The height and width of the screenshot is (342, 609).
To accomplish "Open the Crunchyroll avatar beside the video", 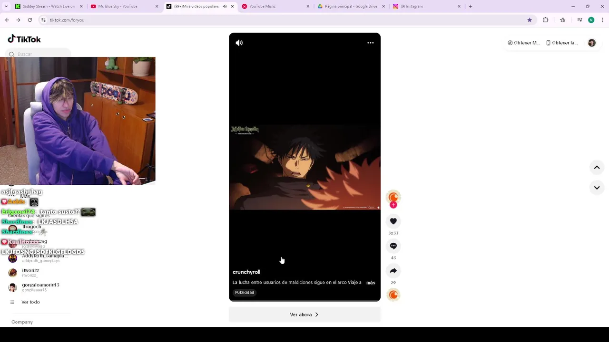I will click(x=393, y=197).
